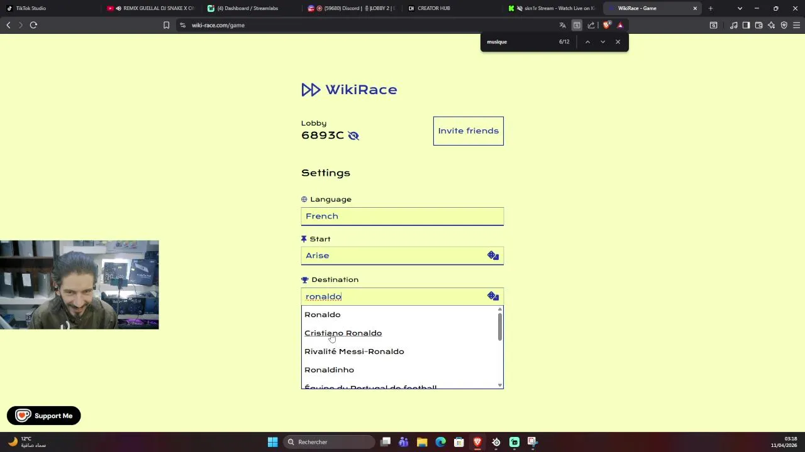Open Microsoft Store from the taskbar
Image resolution: width=805 pixels, height=452 pixels.
click(459, 442)
